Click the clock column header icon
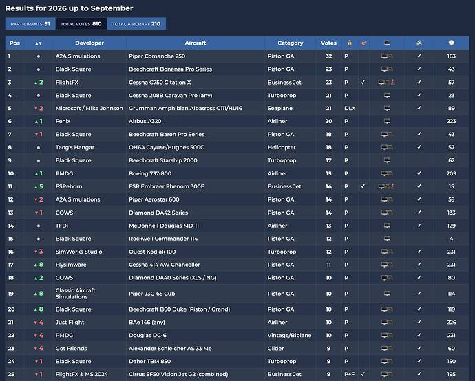 (x=452, y=43)
